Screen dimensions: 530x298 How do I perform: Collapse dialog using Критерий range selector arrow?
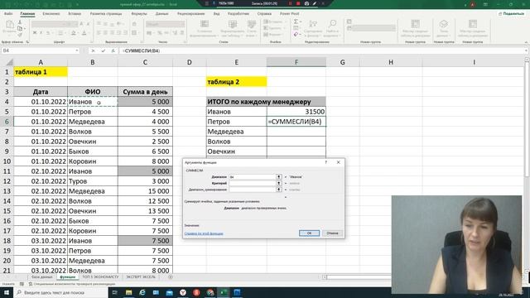coord(278,183)
